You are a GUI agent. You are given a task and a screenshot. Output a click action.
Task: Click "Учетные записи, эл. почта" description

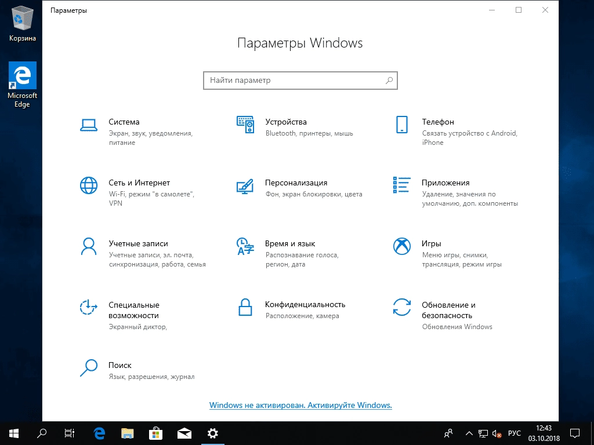click(x=157, y=260)
